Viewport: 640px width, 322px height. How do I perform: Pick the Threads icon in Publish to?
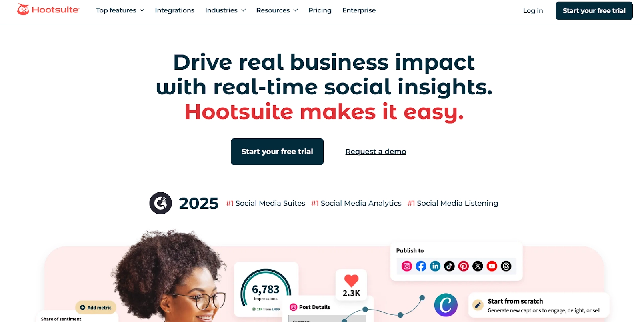[x=506, y=266]
